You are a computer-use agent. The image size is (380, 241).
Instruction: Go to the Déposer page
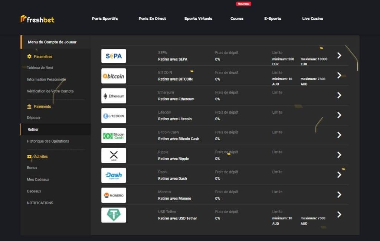(x=34, y=118)
